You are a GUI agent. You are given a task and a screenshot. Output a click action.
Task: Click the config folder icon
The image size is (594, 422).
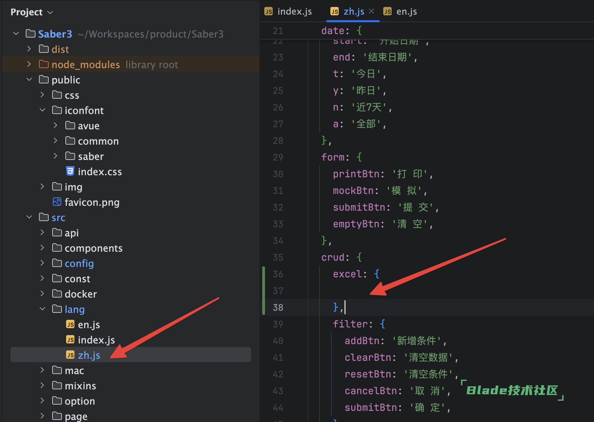[x=57, y=263]
